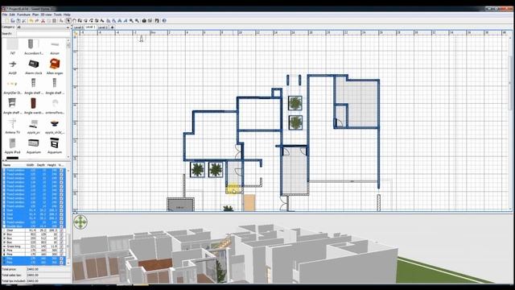Open the 3D view menu
The height and width of the screenshot is (290, 515).
46,14
